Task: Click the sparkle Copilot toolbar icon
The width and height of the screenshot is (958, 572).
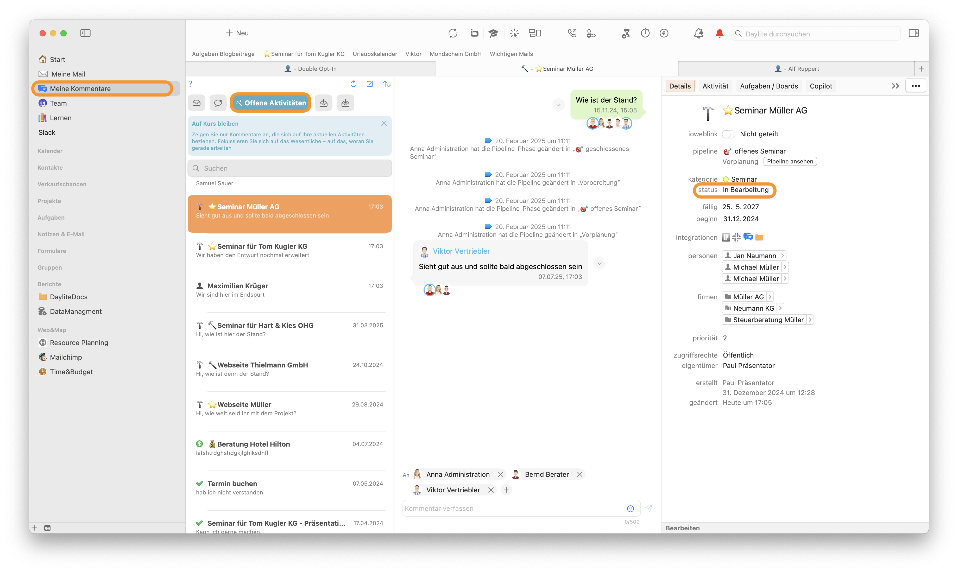Action: pyautogui.click(x=514, y=33)
